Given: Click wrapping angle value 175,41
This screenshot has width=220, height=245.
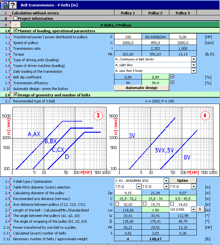Looking at the screenshot, I should 155,221.
